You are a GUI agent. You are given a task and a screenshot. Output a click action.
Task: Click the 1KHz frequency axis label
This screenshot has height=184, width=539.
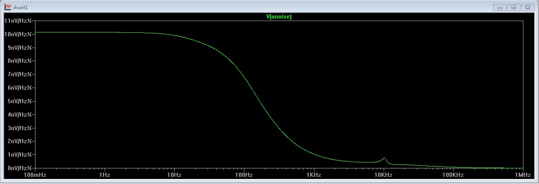coord(314,175)
